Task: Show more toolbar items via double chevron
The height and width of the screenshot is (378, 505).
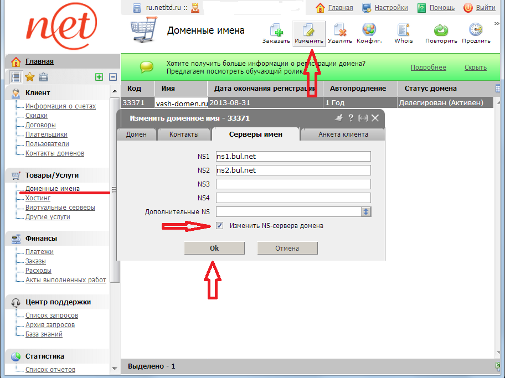Action: 497,24
